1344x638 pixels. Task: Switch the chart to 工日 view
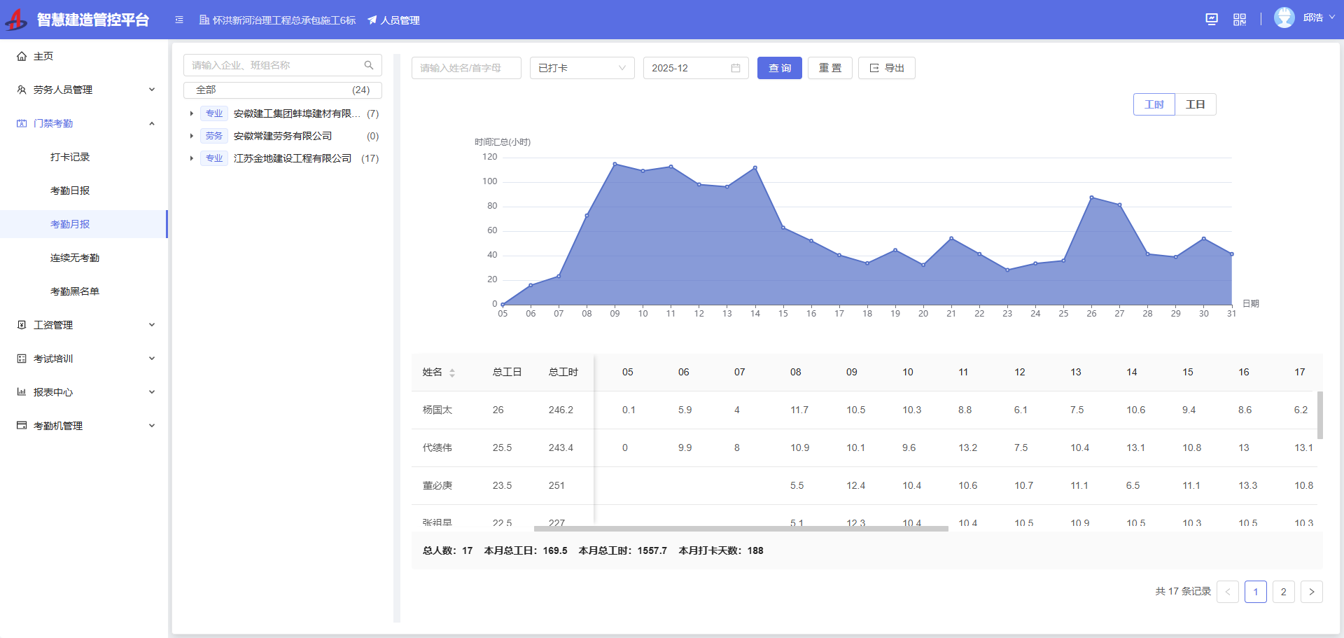coord(1195,104)
